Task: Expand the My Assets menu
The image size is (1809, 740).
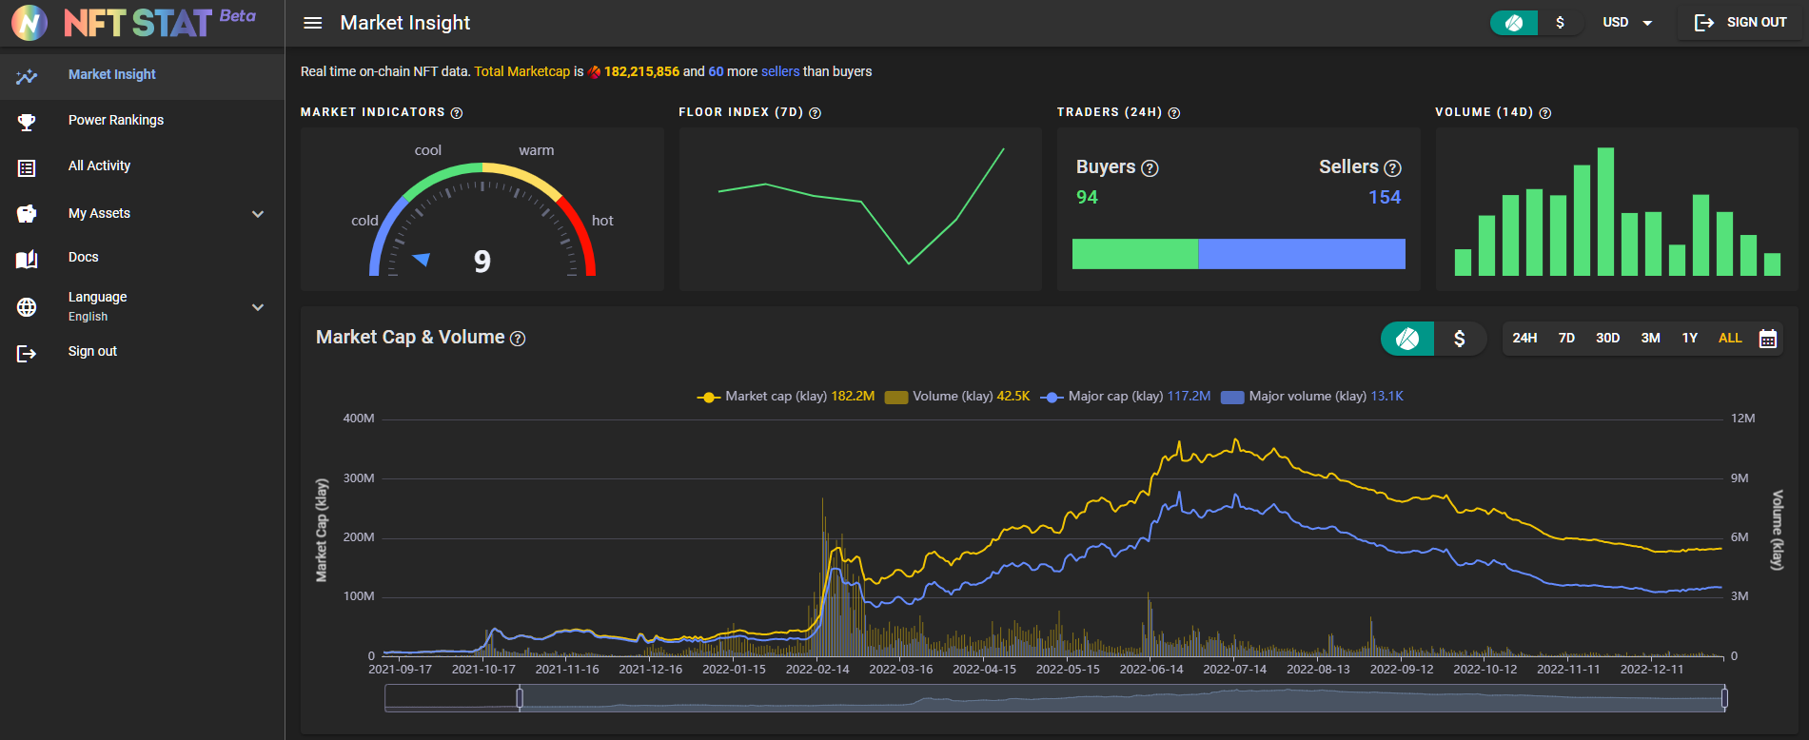Action: pos(257,214)
